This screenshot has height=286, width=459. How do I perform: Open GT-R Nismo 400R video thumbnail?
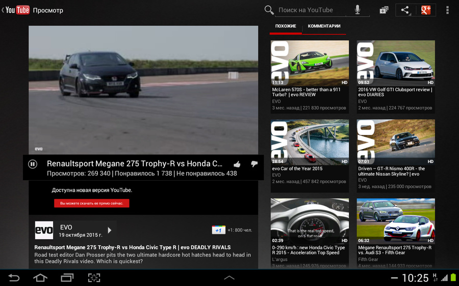point(396,142)
